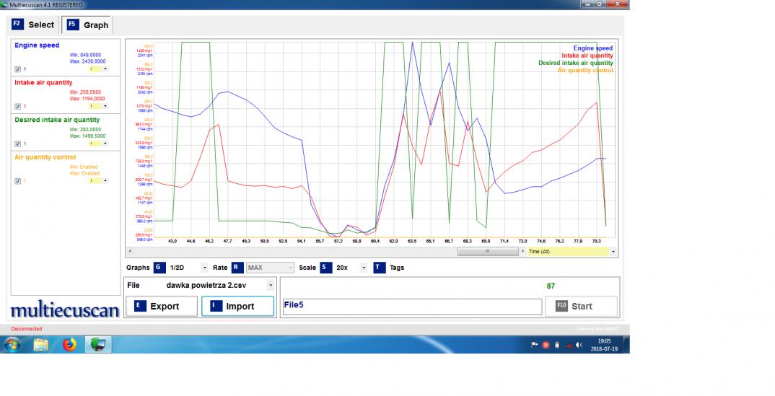The height and width of the screenshot is (396, 775).
Task: Click the Multiecuscan taskbar icon
Action: (98, 345)
